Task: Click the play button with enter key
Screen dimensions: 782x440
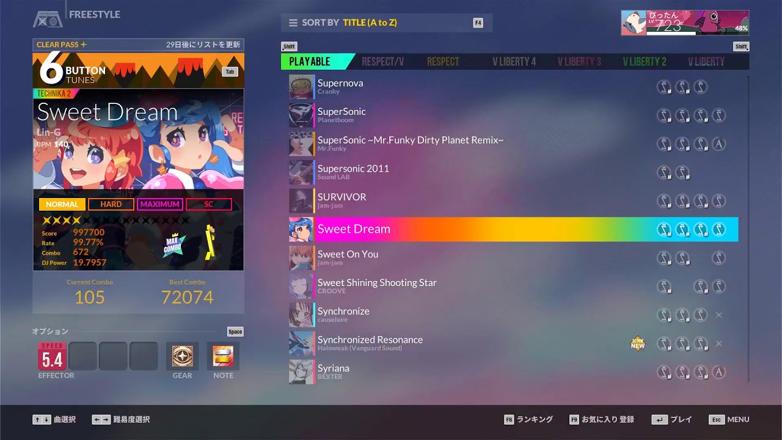Action: pos(672,420)
